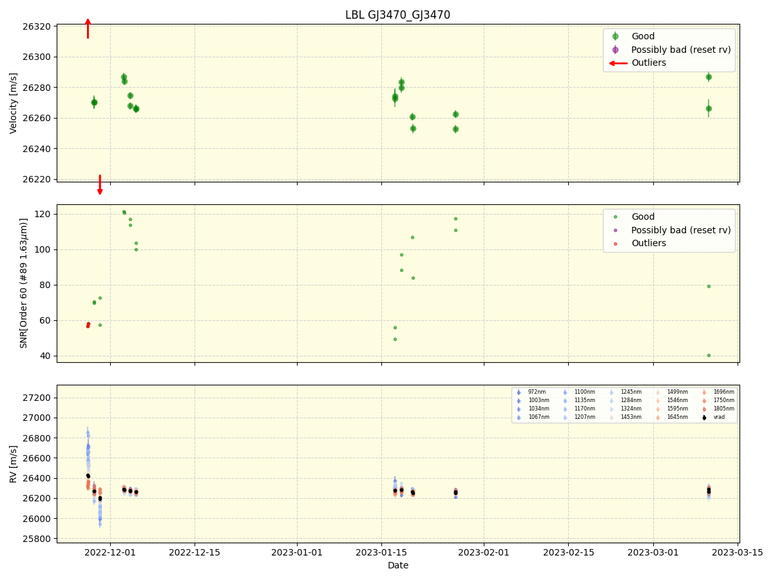Click the 1750nm legend entry

pos(724,400)
